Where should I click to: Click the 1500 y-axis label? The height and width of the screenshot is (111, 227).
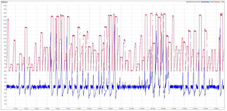(5, 6)
